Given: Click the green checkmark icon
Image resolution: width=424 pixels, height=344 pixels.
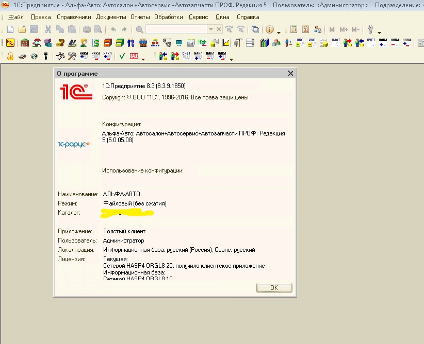Looking at the screenshot, I should coord(122,56).
